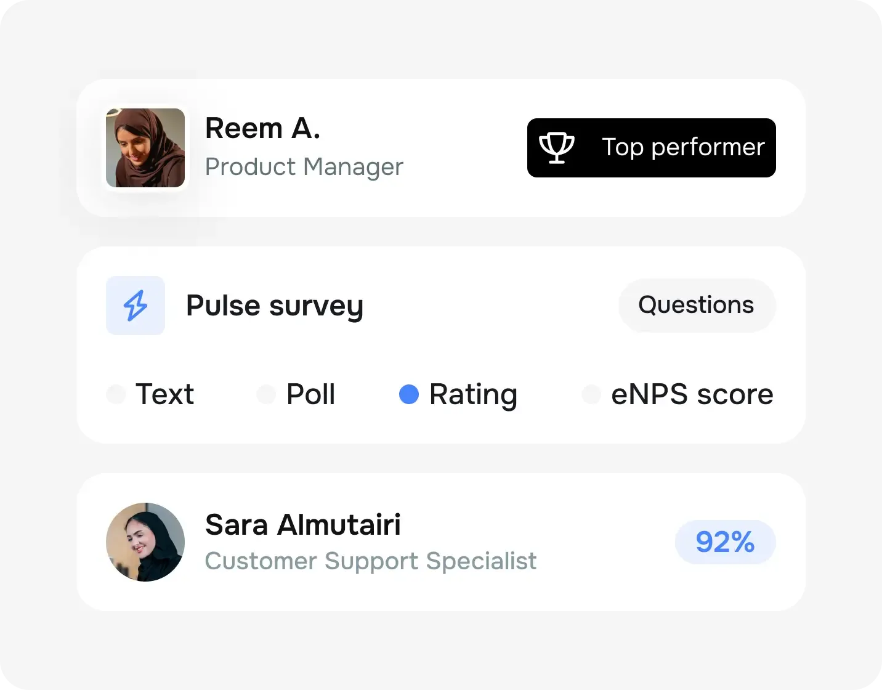Open Reem A.'s profile photo
Viewport: 882px width, 690px height.
tap(145, 148)
